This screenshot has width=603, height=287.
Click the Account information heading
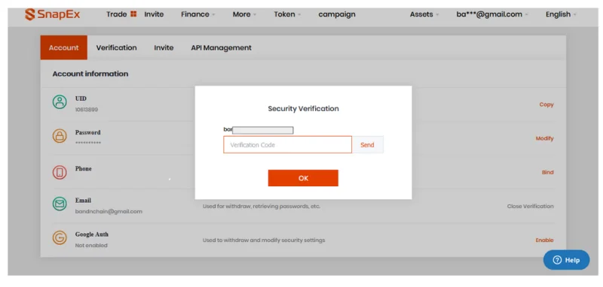point(90,74)
